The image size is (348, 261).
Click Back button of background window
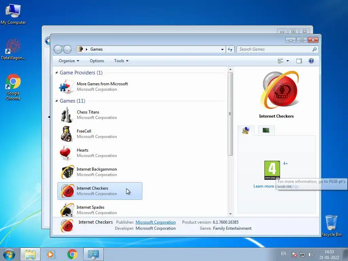[48, 41]
